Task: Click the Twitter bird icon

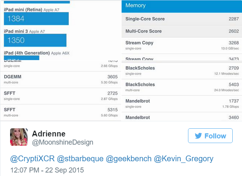Action: pos(198,136)
